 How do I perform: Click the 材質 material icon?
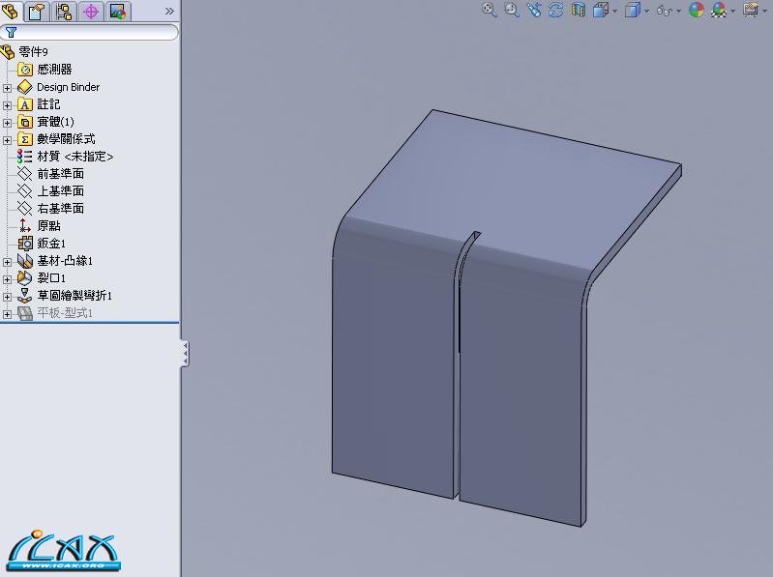coord(24,157)
